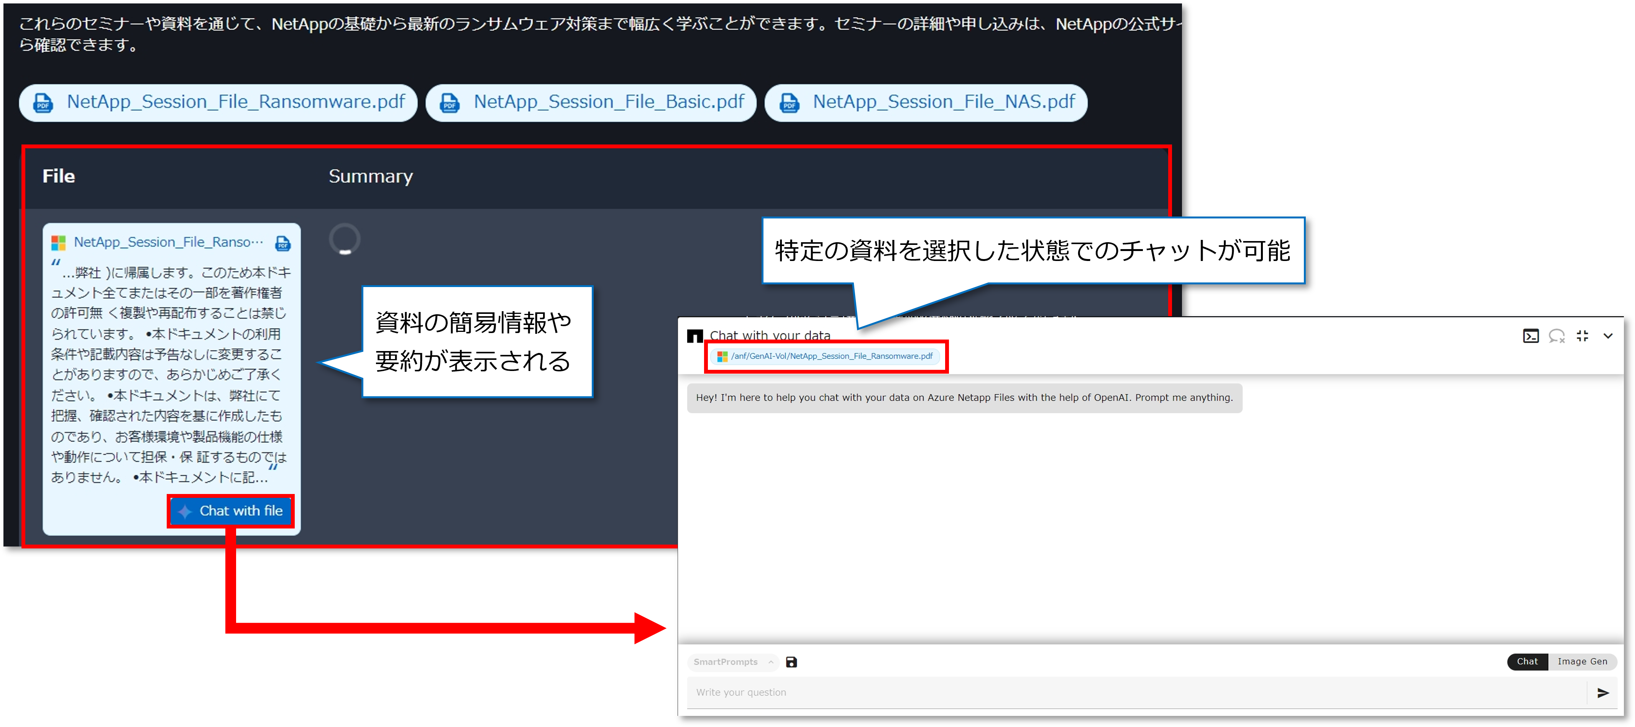Focus the Write your question field

click(x=1136, y=692)
